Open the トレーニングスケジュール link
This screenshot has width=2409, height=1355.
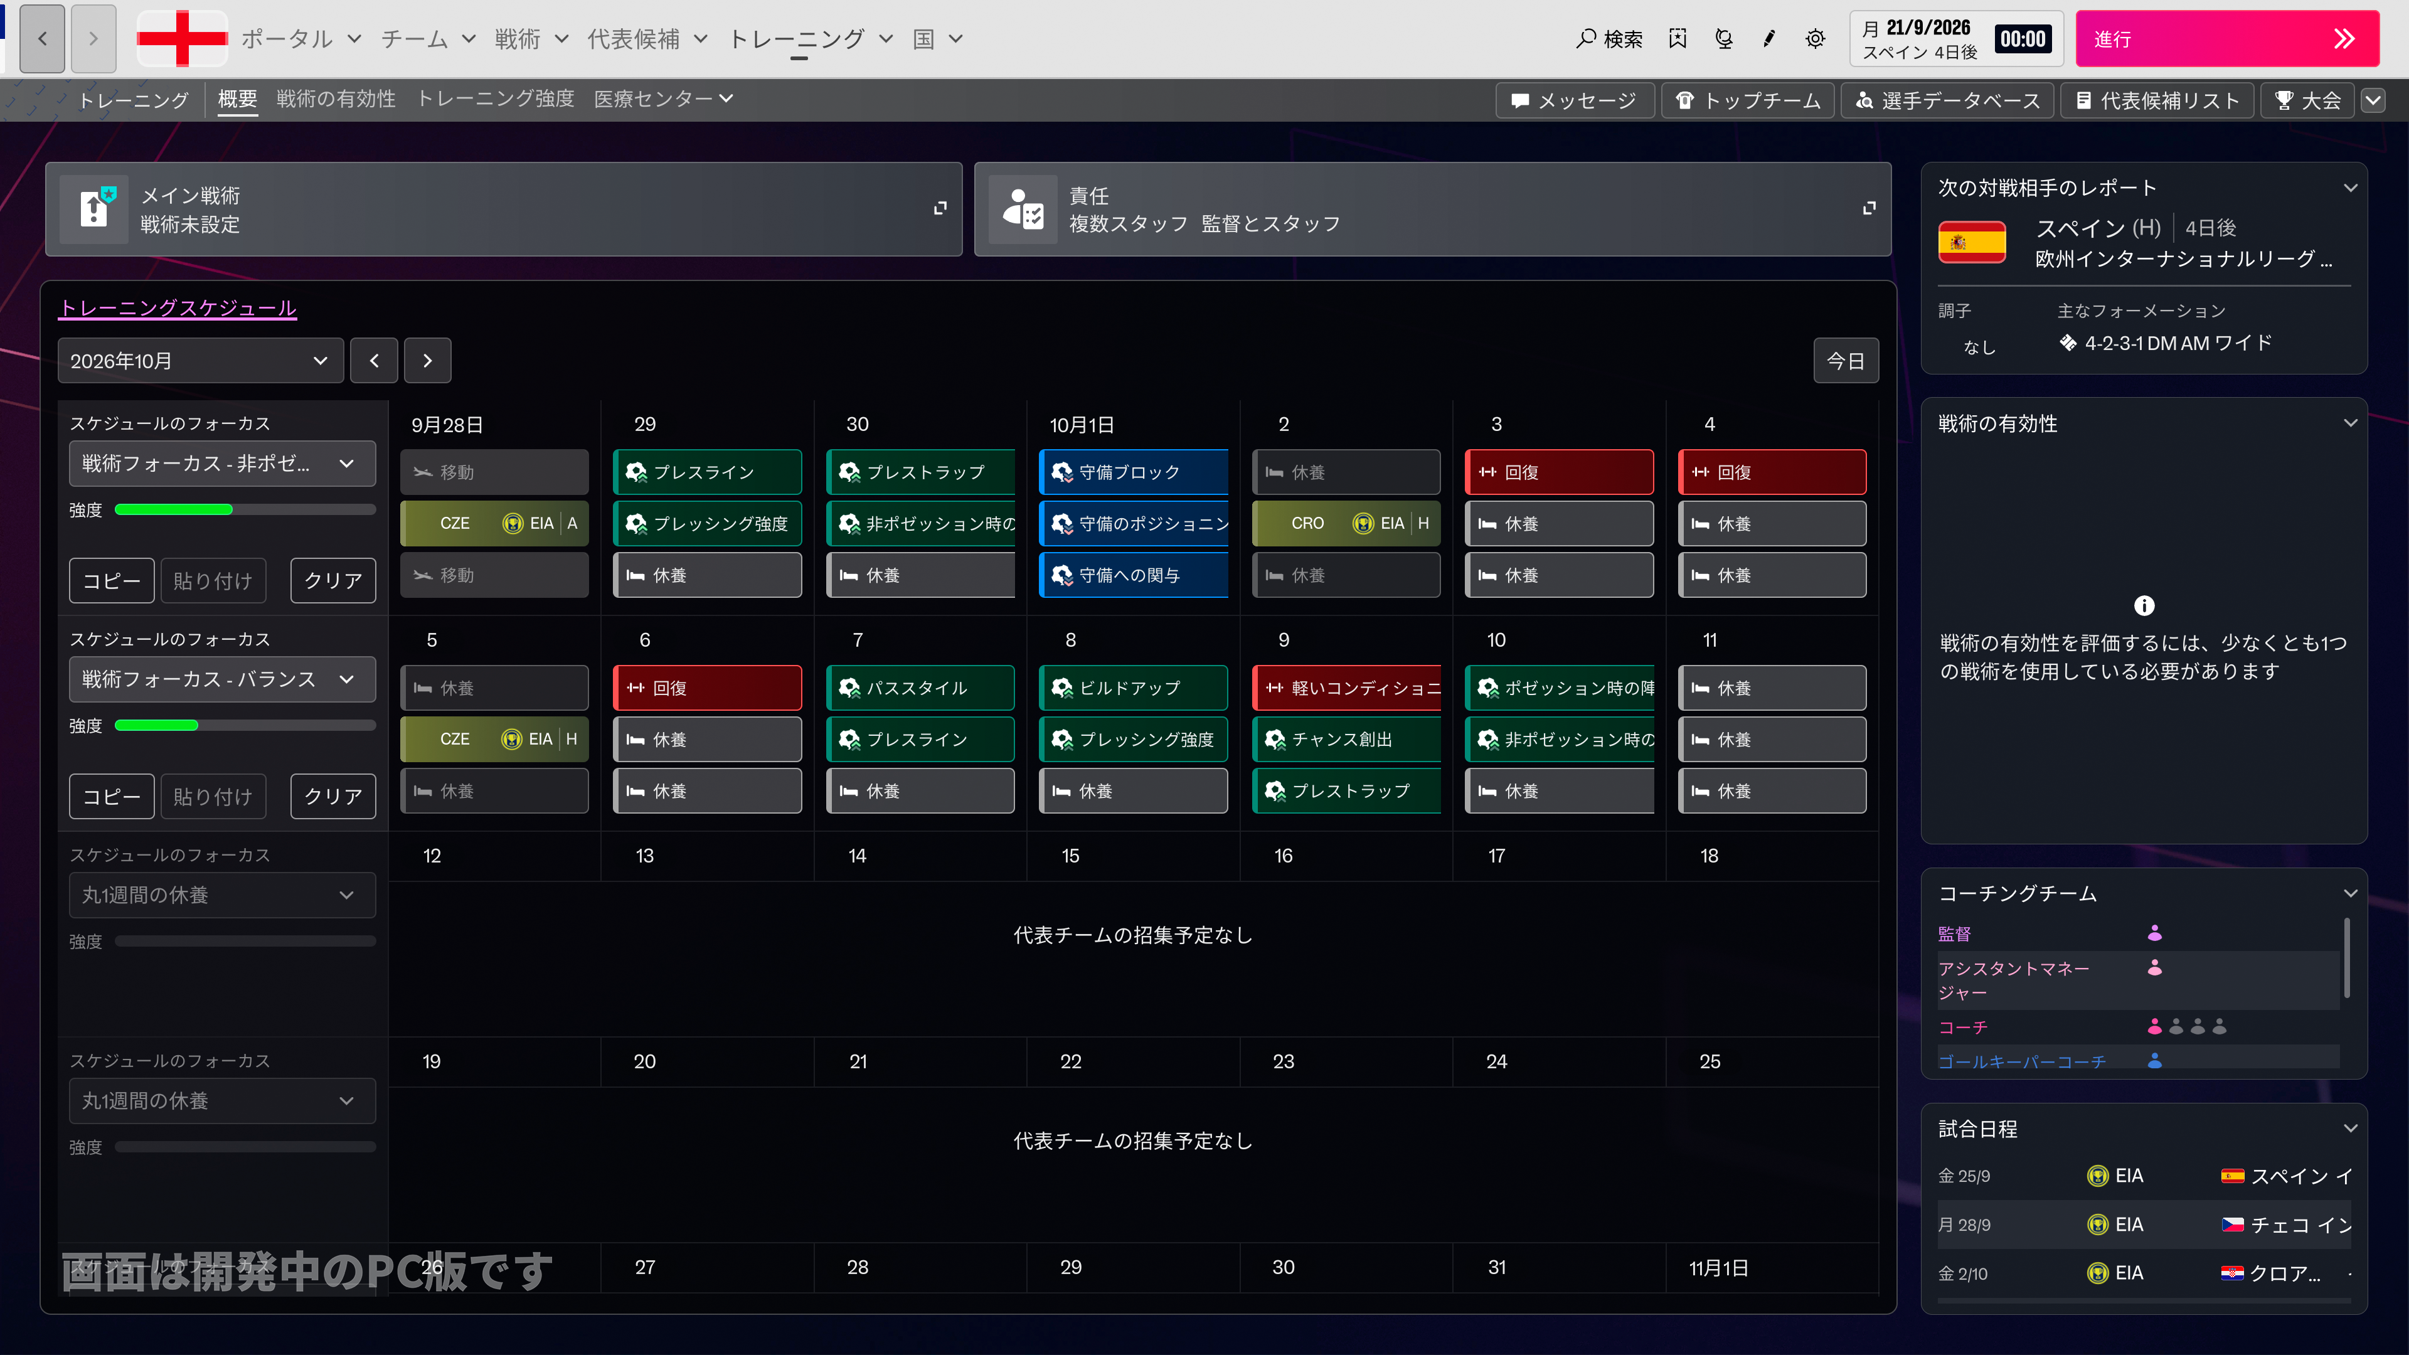tap(178, 307)
